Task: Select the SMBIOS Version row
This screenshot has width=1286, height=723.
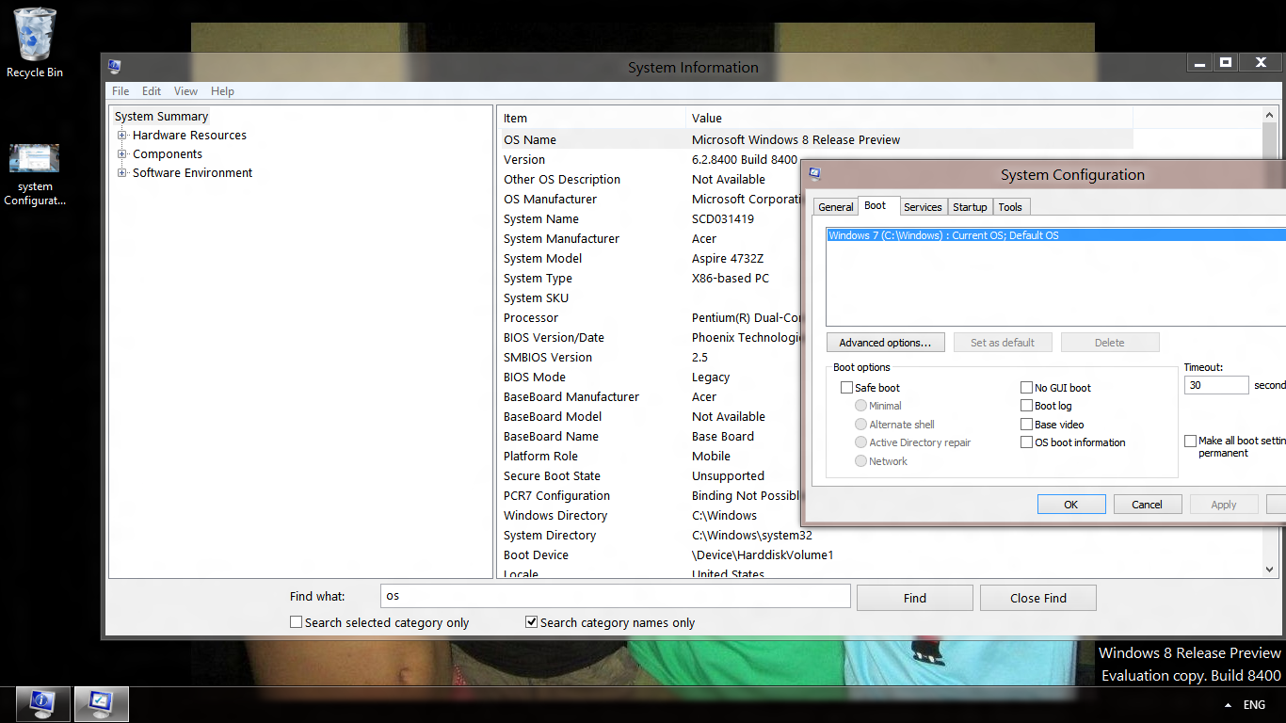Action: tap(650, 357)
